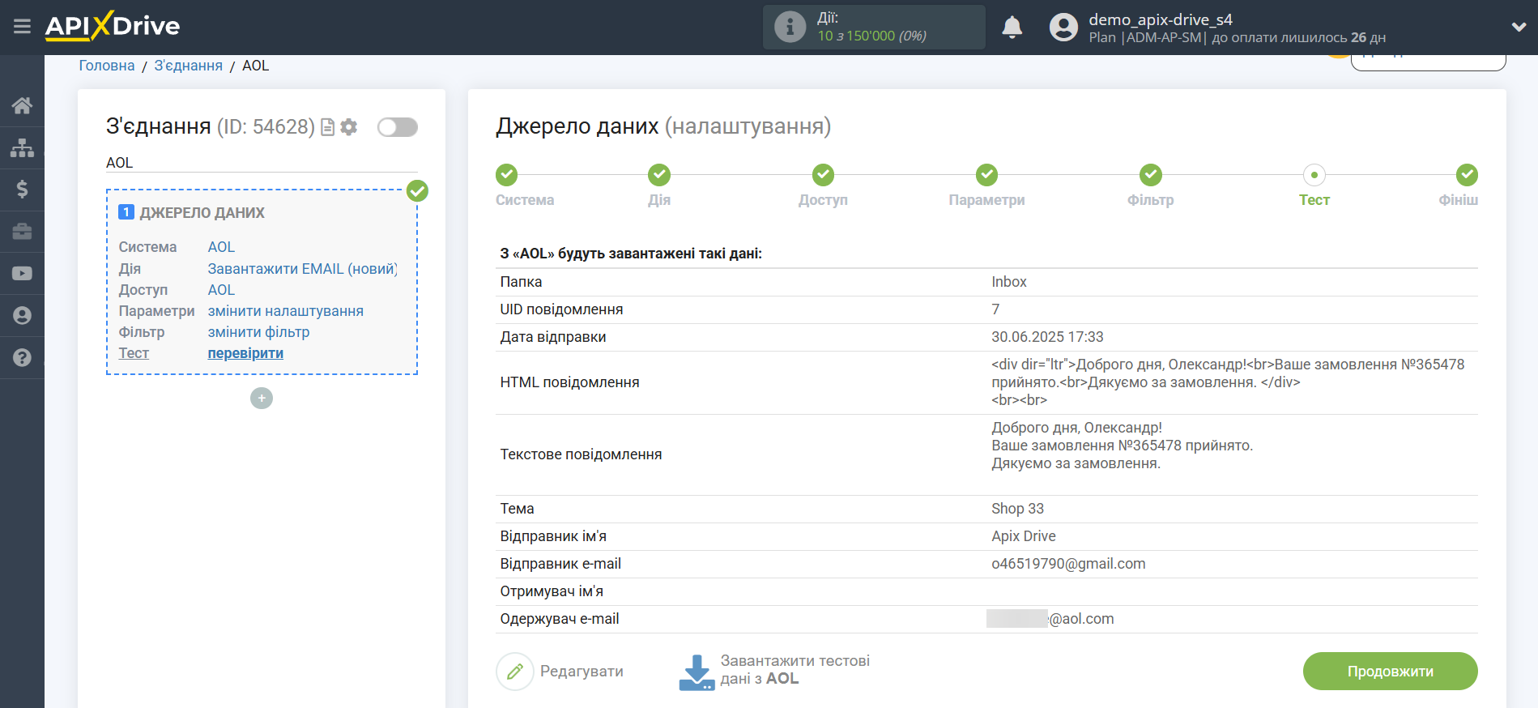Go to the Фініш step
Screen dimensions: 1538x708
coord(1467,174)
